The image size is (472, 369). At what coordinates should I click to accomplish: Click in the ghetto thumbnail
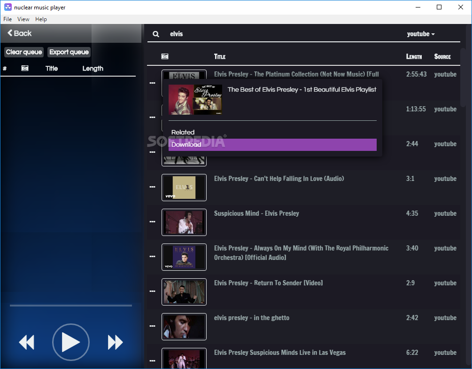(184, 327)
